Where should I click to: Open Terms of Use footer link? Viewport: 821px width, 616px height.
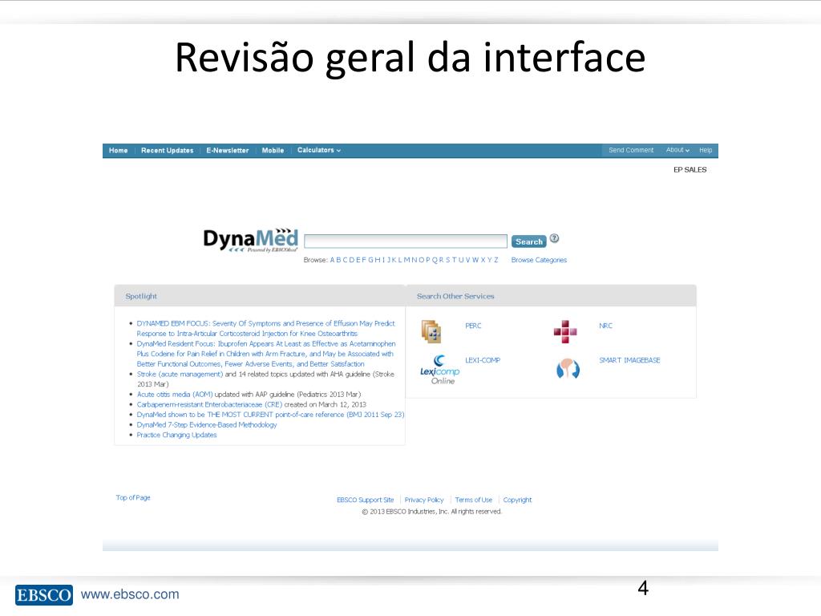[x=474, y=500]
